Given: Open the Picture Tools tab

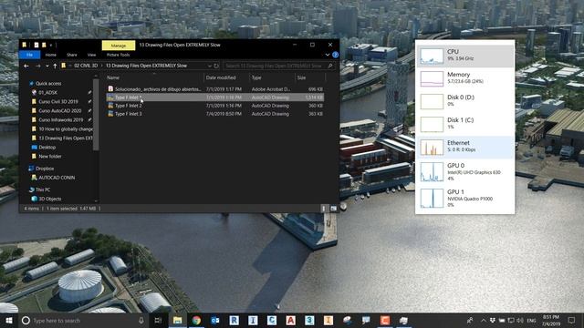Looking at the screenshot, I should point(118,55).
